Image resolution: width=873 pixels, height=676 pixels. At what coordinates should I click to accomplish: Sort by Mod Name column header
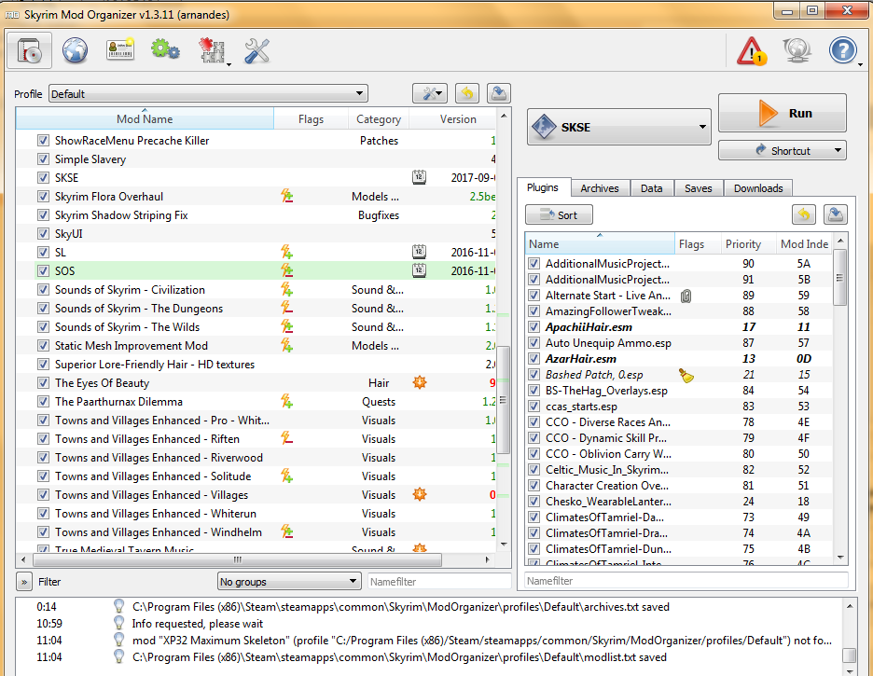coord(145,119)
